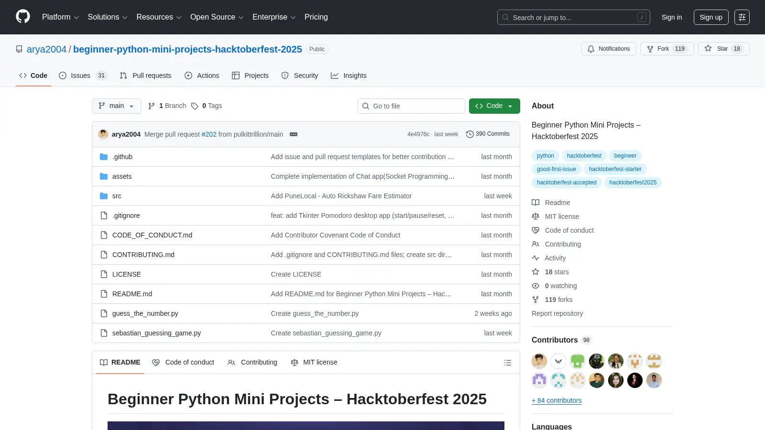Image resolution: width=765 pixels, height=430 pixels.
Task: Click the expand commit message ellipsis icon
Action: [x=294, y=134]
